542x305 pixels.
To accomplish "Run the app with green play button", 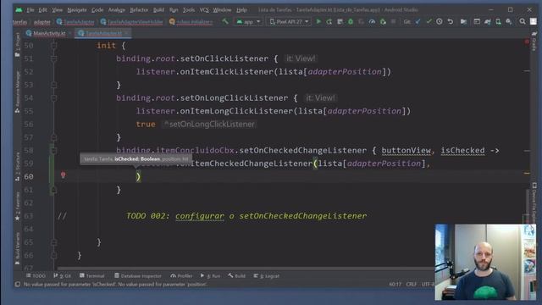I will 318,22.
